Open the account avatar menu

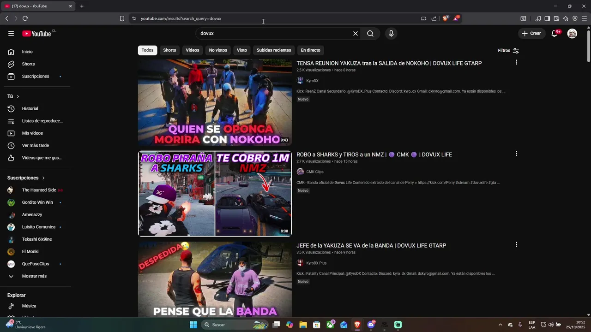tap(572, 33)
